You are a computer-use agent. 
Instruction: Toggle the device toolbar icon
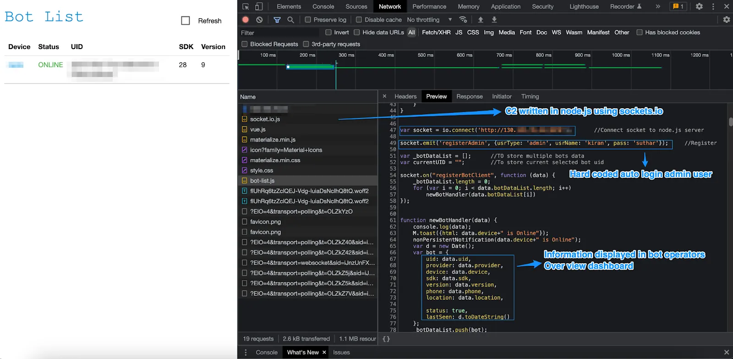(x=259, y=6)
